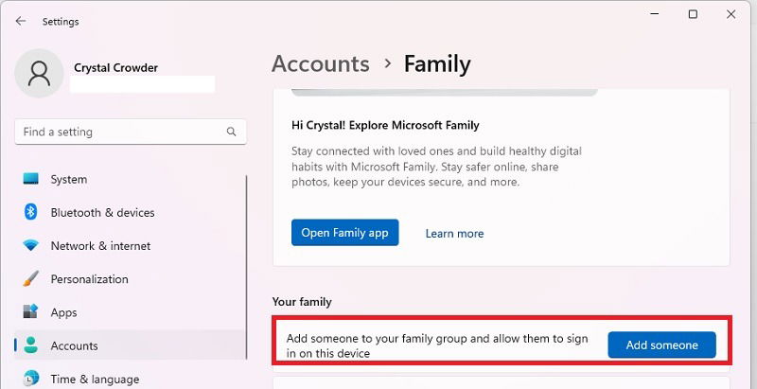Viewport: 757px width, 389px height.
Task: Click the System monitor icon
Action: pyautogui.click(x=30, y=179)
